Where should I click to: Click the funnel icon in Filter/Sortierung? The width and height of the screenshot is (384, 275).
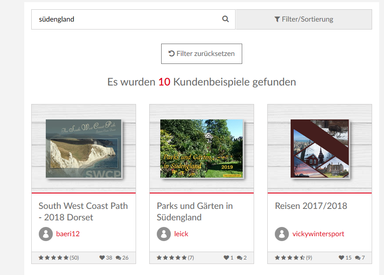click(277, 19)
